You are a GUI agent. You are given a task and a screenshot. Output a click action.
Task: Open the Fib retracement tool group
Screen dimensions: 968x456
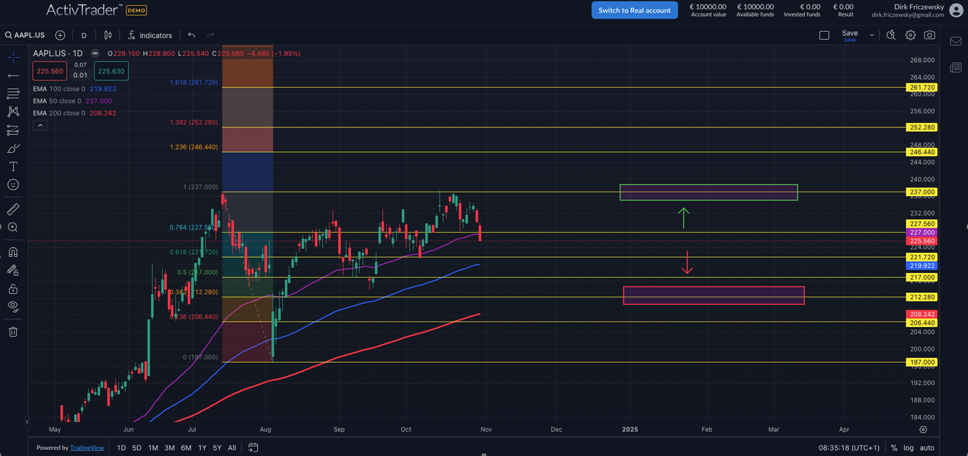pos(13,94)
